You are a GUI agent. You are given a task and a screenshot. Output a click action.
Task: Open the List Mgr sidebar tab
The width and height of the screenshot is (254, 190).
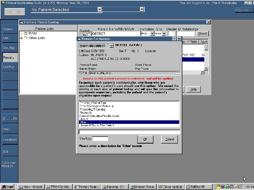[x=10, y=67]
